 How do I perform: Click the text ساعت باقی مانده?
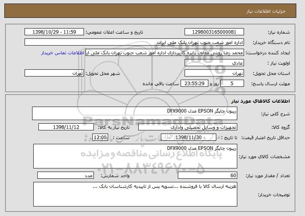161,84
